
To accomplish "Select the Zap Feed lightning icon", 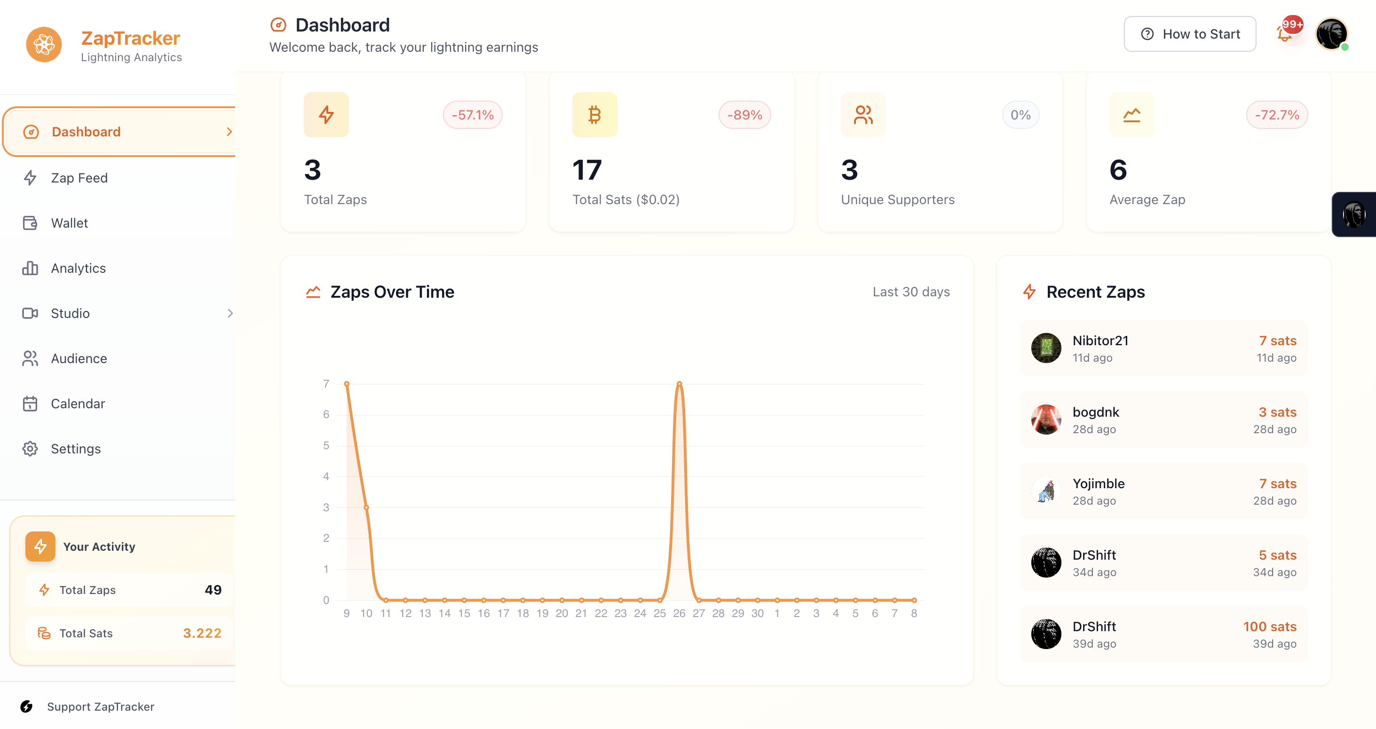I will 30,178.
